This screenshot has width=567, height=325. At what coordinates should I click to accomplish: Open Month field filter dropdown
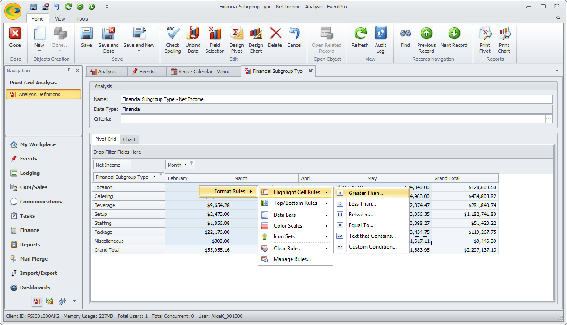[191, 164]
